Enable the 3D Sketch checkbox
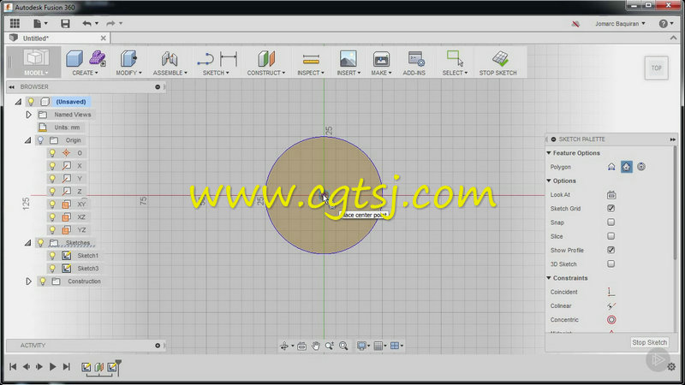This screenshot has height=385, width=685. 611,264
